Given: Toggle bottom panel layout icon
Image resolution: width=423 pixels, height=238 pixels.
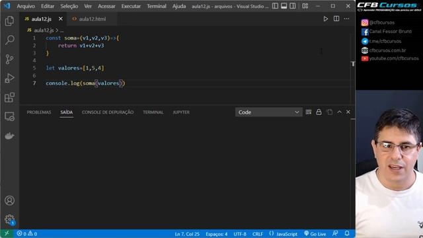Looking at the screenshot, I should click(284, 6).
